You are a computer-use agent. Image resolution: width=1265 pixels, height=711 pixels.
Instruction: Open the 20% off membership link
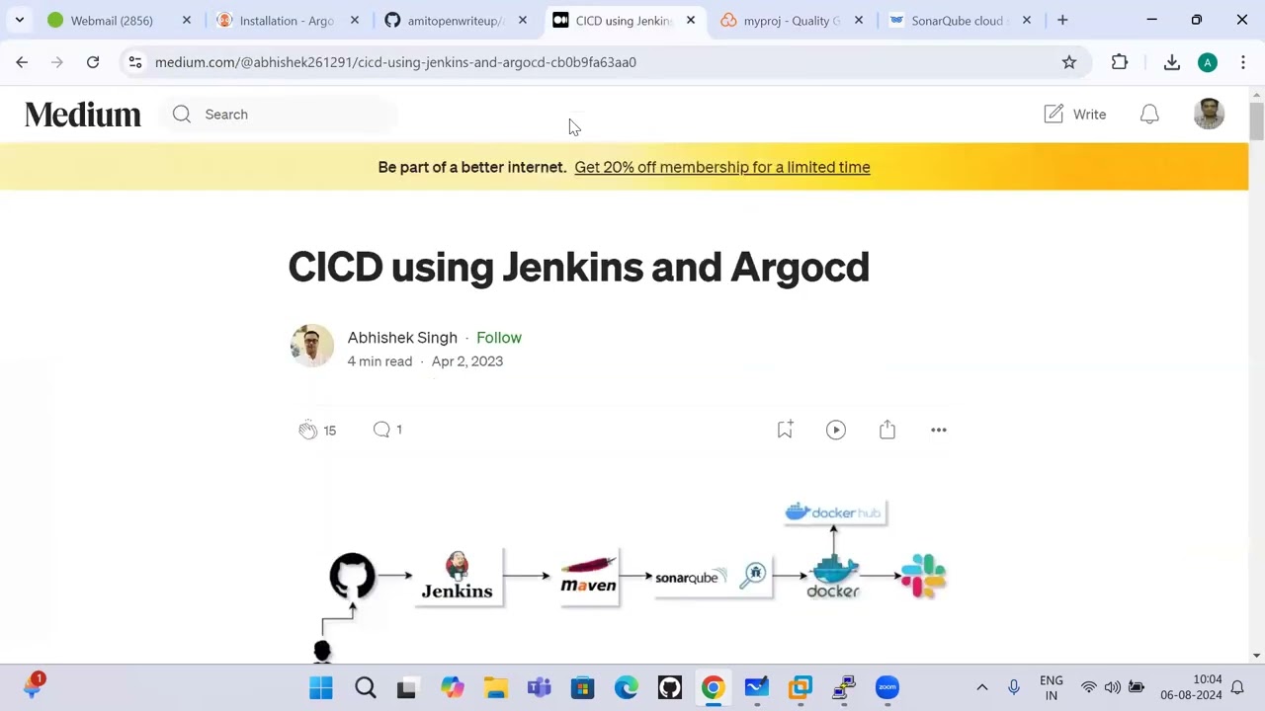point(722,167)
